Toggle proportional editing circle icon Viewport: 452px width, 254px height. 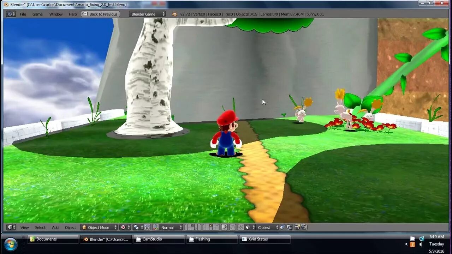pyautogui.click(x=233, y=228)
